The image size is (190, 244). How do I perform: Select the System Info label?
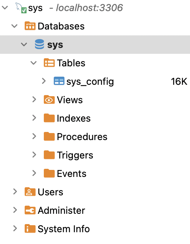64,229
